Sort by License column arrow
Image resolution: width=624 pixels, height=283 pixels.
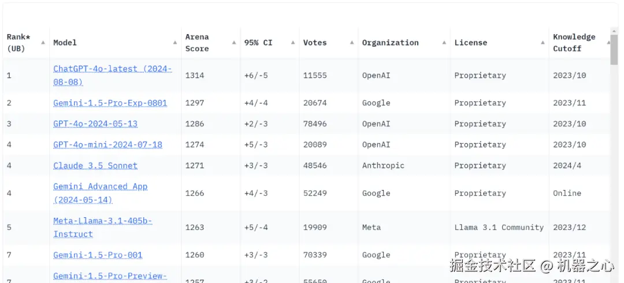(x=543, y=43)
